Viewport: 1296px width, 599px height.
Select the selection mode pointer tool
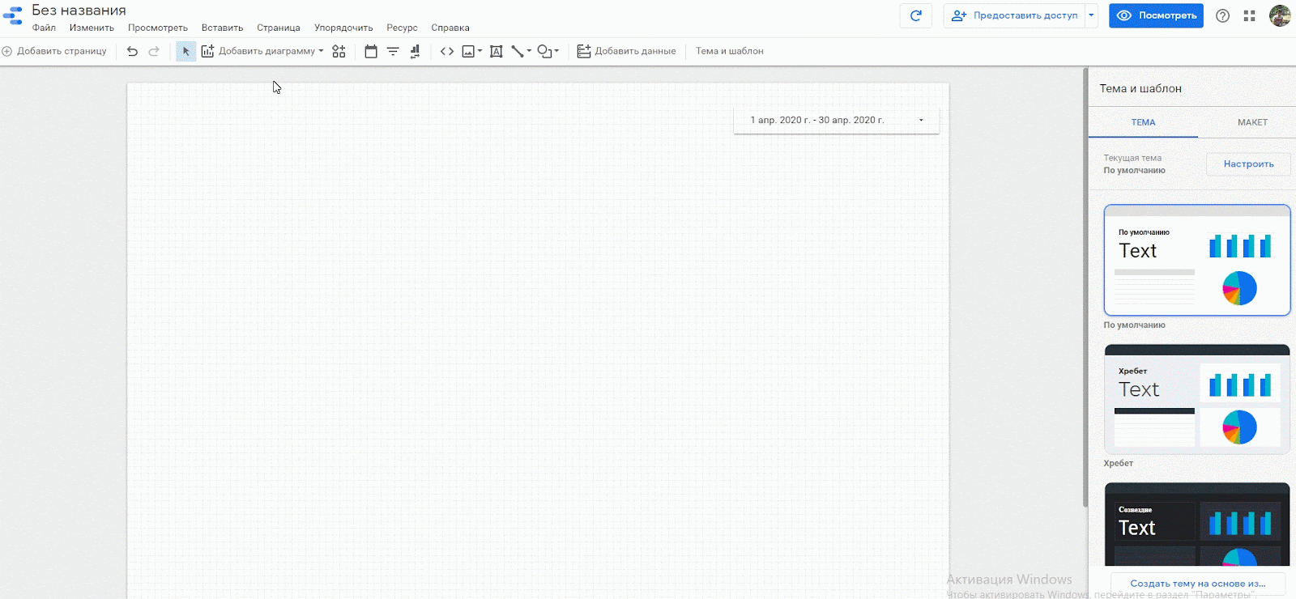coord(185,51)
